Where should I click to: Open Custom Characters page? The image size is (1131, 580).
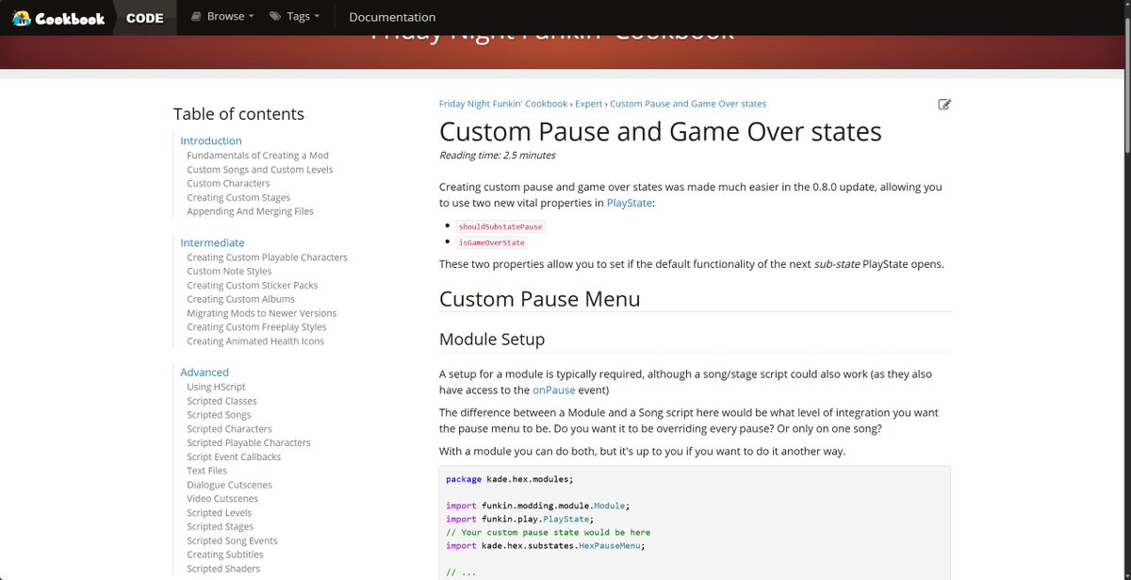[229, 184]
